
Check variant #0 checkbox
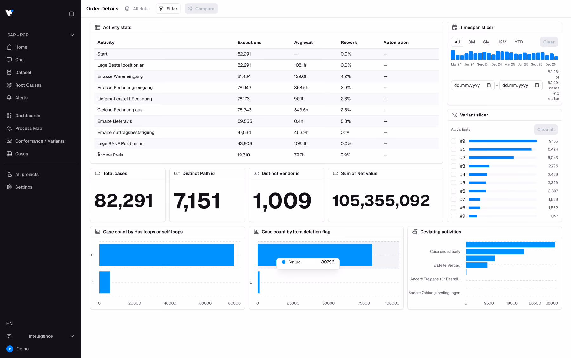(x=454, y=141)
